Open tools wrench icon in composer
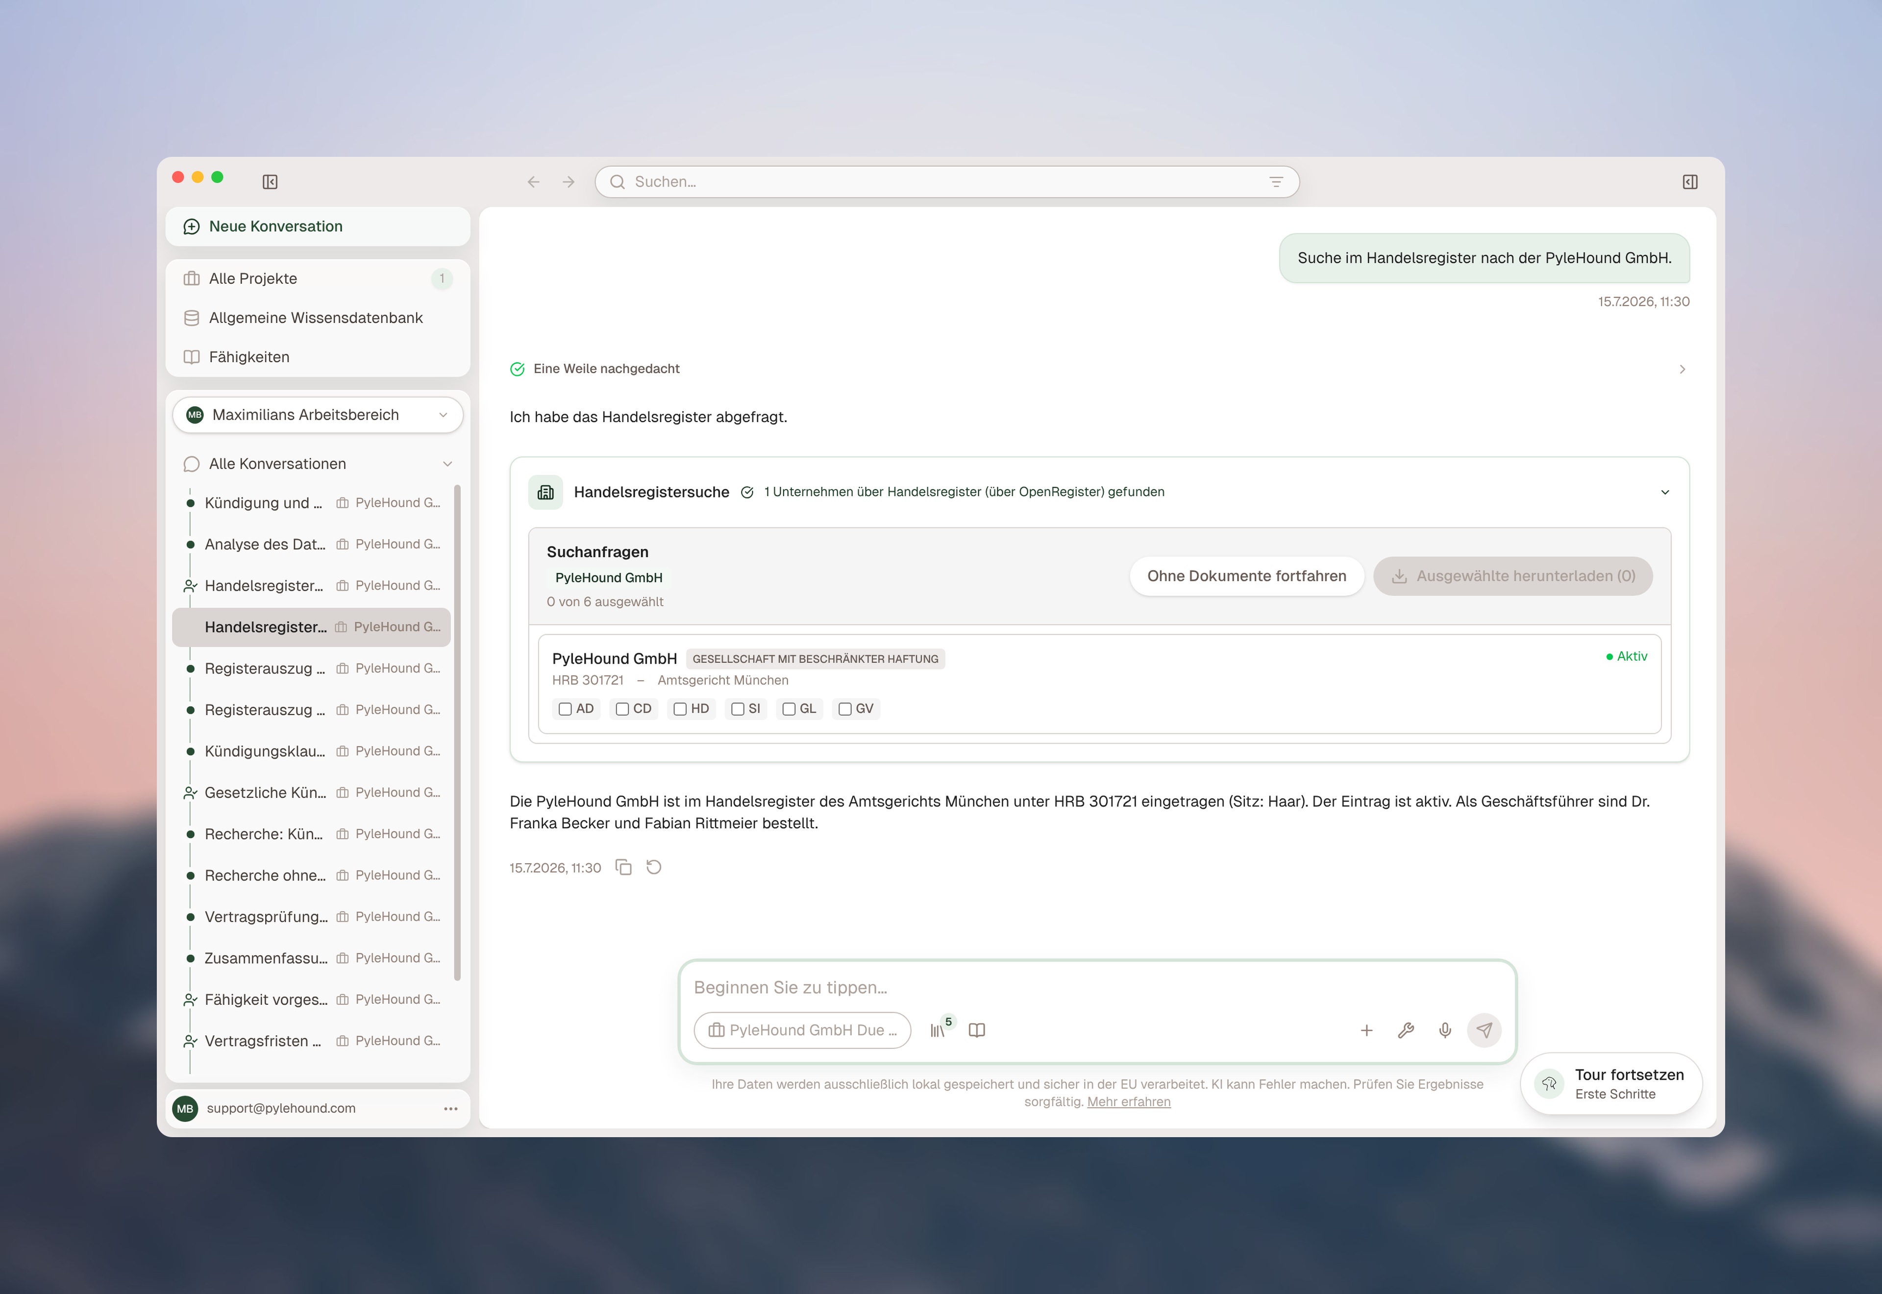 pyautogui.click(x=1406, y=1030)
